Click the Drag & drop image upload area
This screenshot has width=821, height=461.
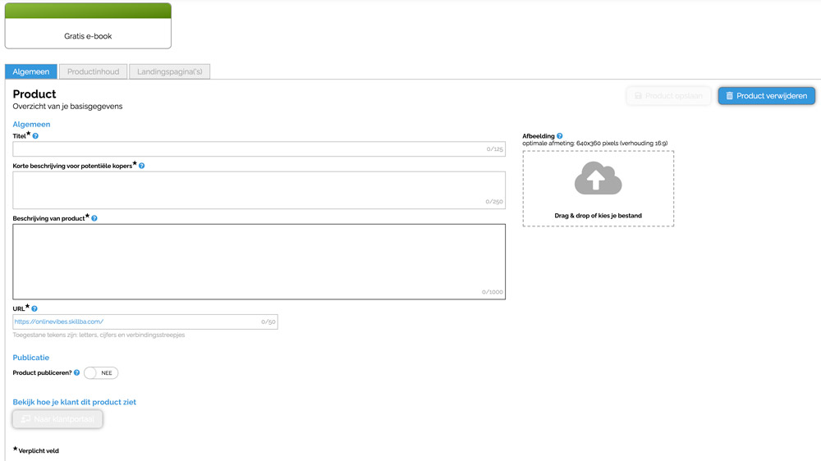click(x=598, y=189)
